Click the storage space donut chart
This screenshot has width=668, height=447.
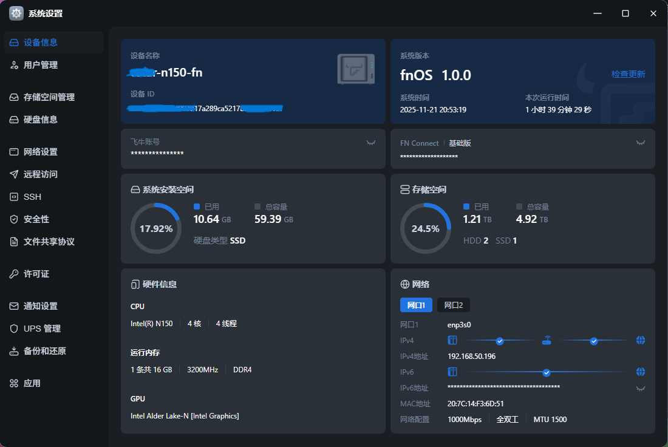tap(425, 228)
